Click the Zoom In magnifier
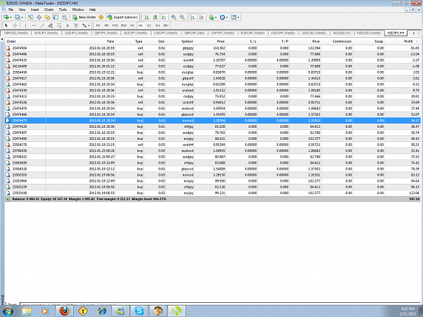423x317 pixels. click(174, 18)
